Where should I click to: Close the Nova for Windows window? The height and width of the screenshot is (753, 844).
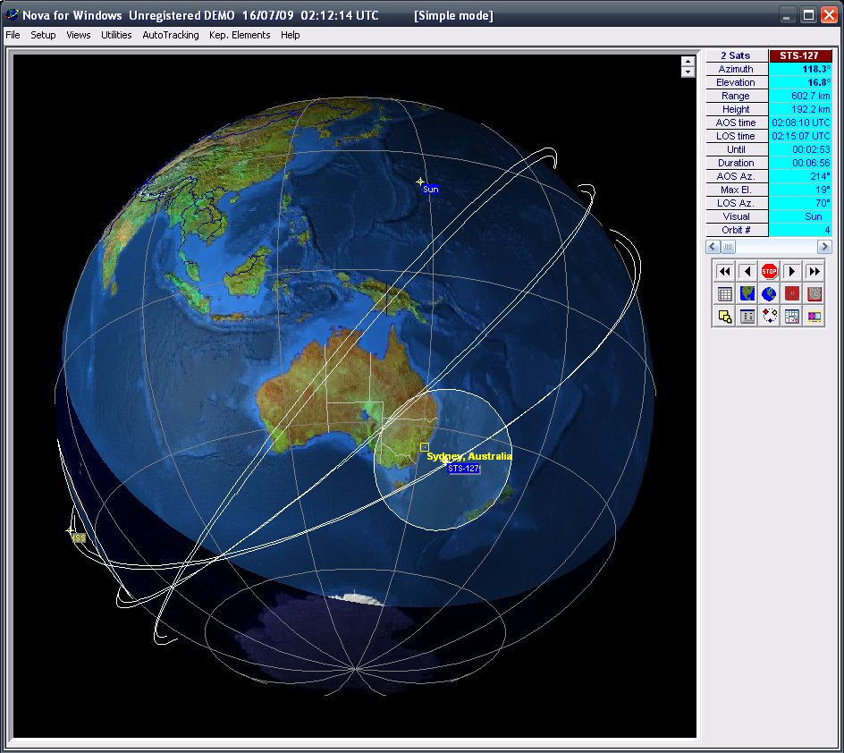pyautogui.click(x=829, y=15)
